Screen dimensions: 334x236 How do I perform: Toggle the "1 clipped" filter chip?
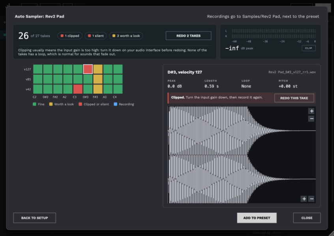pos(69,36)
